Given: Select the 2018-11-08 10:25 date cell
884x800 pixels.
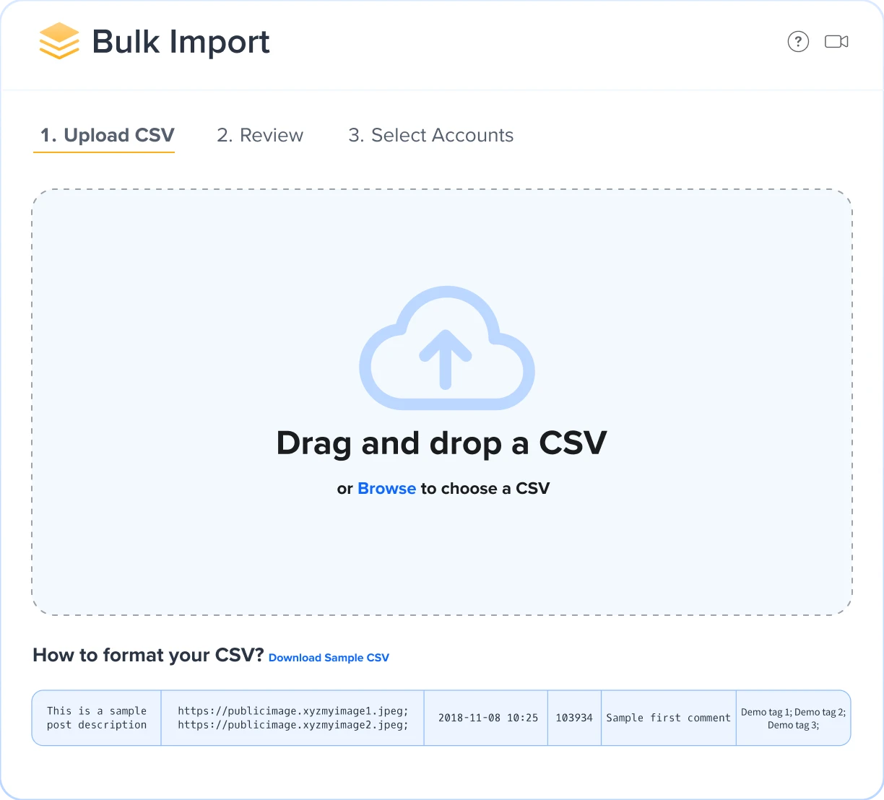Looking at the screenshot, I should 487,718.
